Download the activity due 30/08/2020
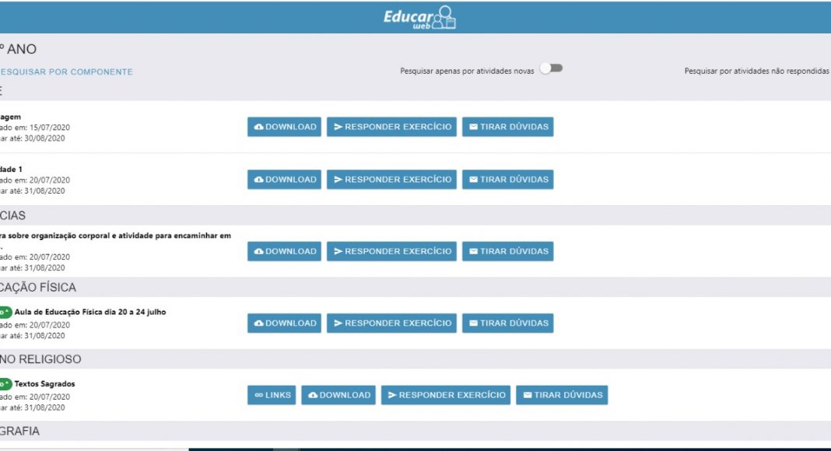Viewport: 831px width, 451px height. [284, 127]
